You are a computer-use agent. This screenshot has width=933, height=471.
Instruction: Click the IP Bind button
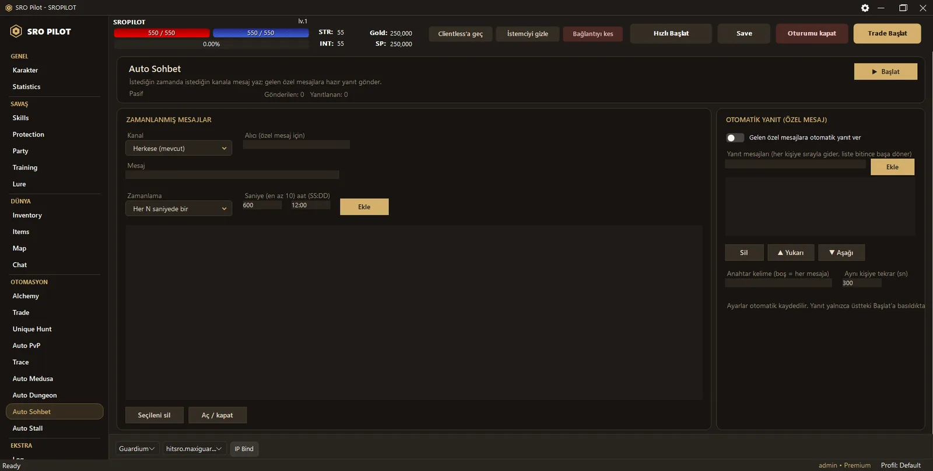[244, 449]
